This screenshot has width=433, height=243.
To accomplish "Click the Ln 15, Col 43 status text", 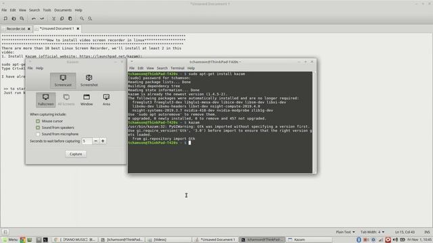I will click(405, 232).
